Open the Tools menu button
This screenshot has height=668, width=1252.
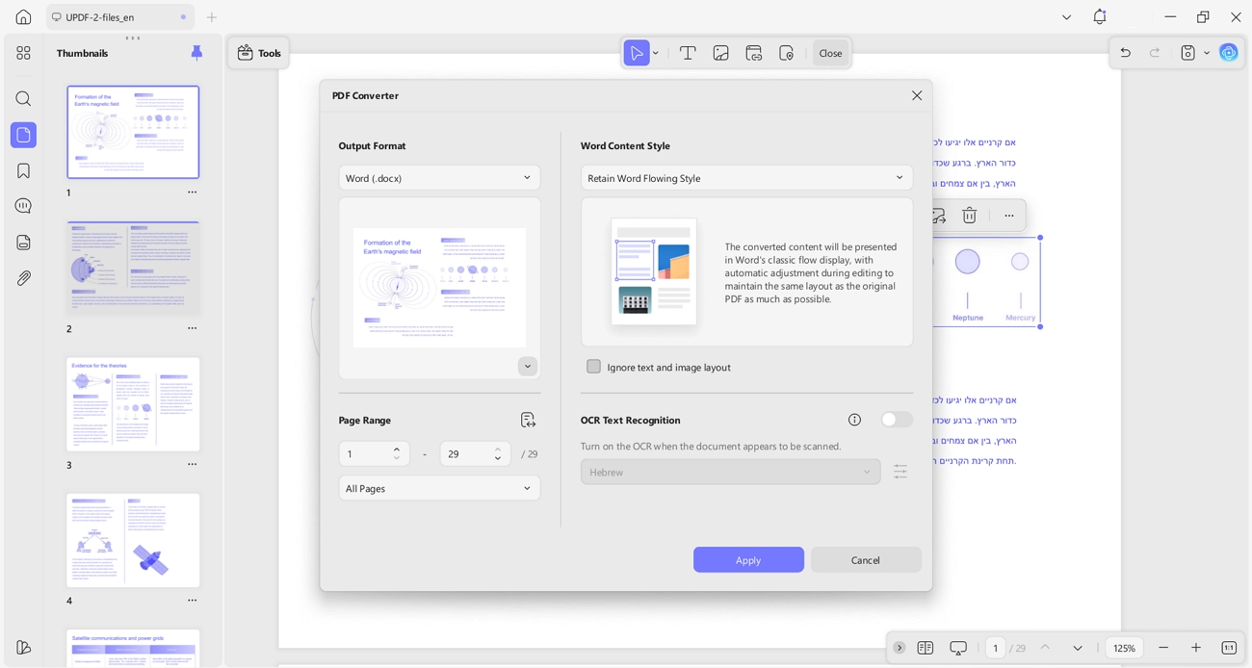(259, 53)
